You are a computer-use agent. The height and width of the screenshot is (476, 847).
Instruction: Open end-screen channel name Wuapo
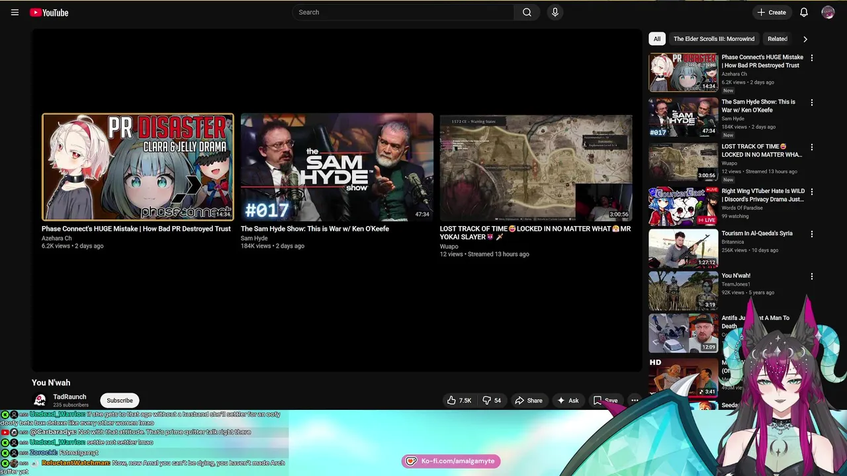[x=449, y=247]
